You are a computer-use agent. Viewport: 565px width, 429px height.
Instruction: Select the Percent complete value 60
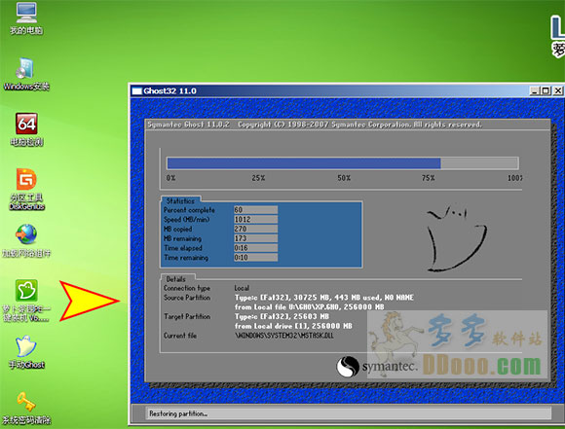pyautogui.click(x=255, y=210)
